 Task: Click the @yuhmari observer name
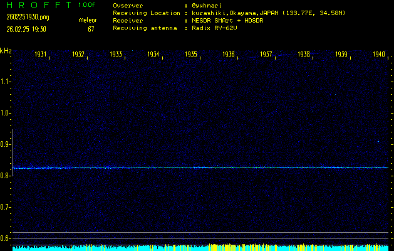(x=209, y=5)
